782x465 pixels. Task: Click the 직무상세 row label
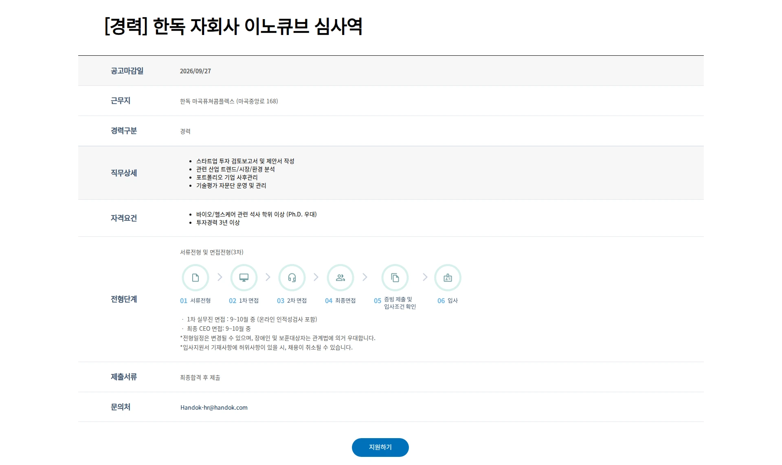coord(124,173)
